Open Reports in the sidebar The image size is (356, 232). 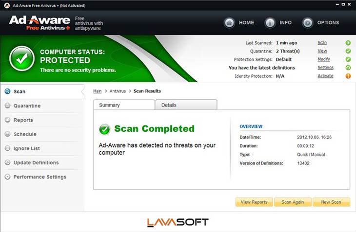coord(42,120)
